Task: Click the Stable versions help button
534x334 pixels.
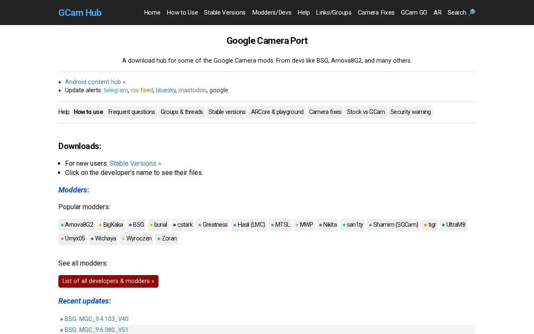Action: point(227,112)
